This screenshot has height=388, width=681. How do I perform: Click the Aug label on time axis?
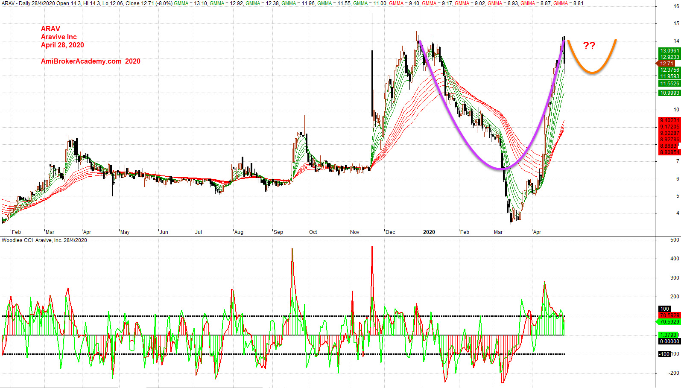(x=239, y=232)
